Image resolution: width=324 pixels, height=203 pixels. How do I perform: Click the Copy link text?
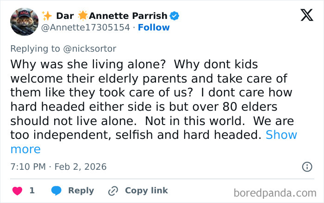[x=146, y=191]
